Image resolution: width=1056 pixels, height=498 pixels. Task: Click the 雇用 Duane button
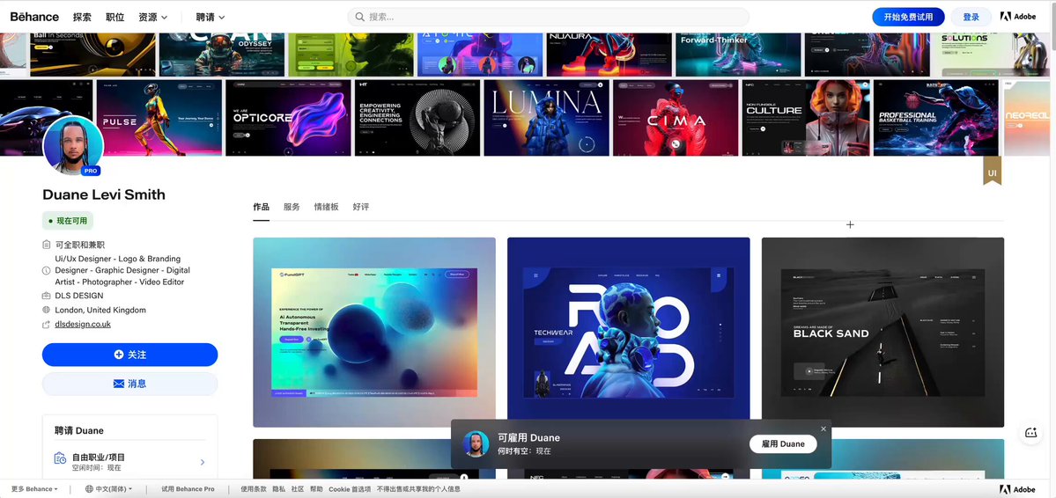pyautogui.click(x=783, y=444)
